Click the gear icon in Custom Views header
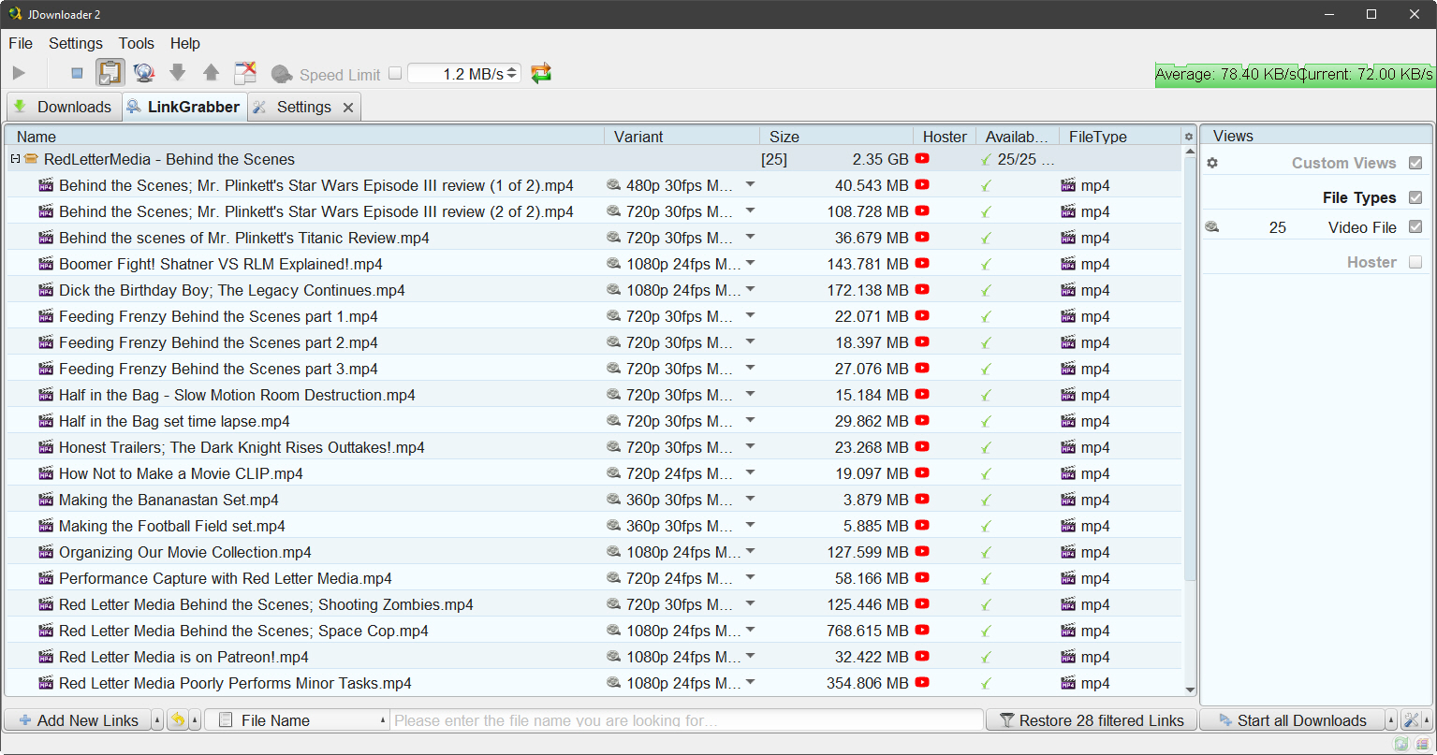 click(1212, 163)
